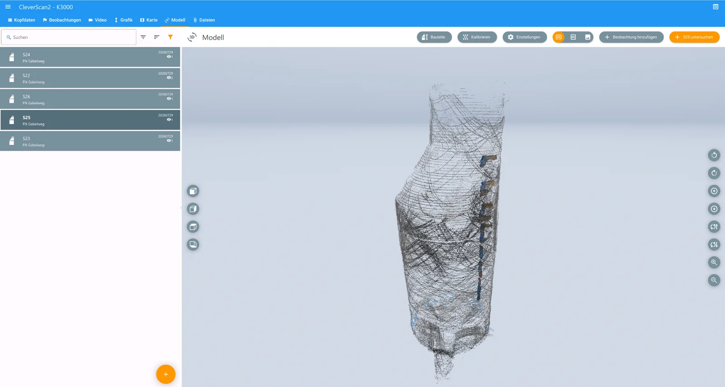Open the sort options dropdown
725x387 pixels.
coord(157,37)
